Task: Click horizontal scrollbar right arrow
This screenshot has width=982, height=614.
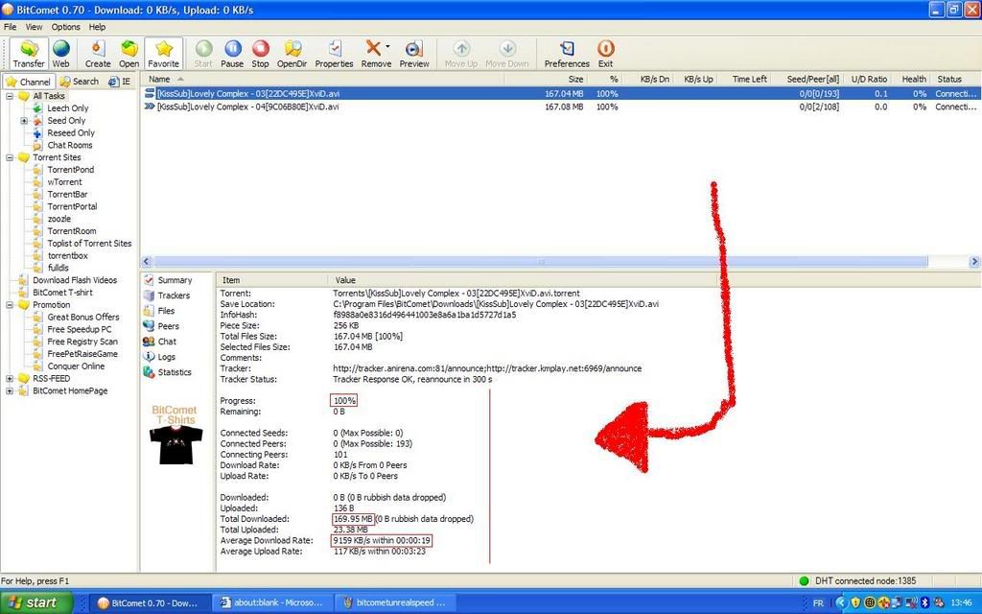Action: click(974, 261)
